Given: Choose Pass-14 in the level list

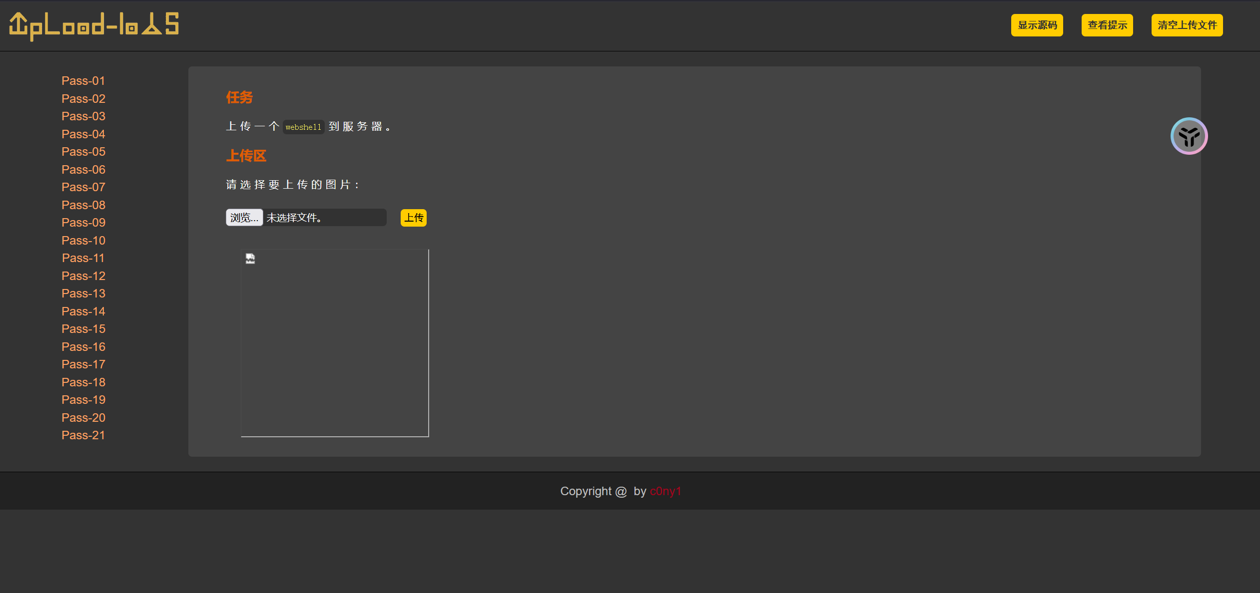Looking at the screenshot, I should pyautogui.click(x=83, y=311).
